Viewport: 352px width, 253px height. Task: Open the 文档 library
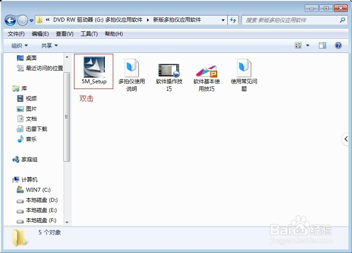[27, 119]
